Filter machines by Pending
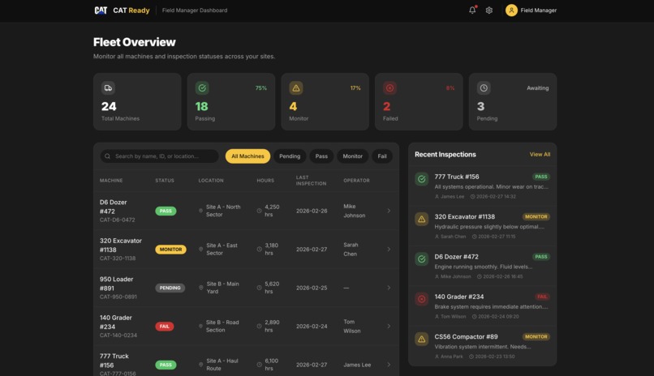Viewport: 654px width, 376px height. [290, 156]
